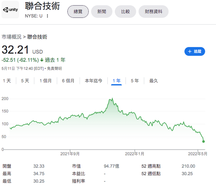The height and width of the screenshot is (187, 216).
Task: Choose the 1 個月 range
Action: tap(46, 81)
